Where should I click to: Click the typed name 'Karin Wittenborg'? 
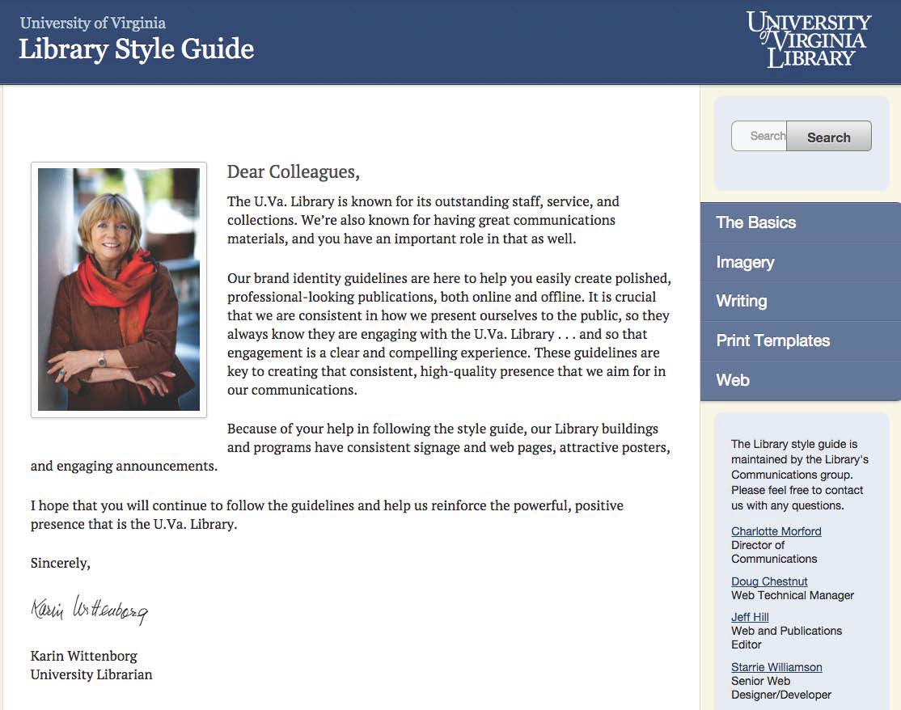84,655
